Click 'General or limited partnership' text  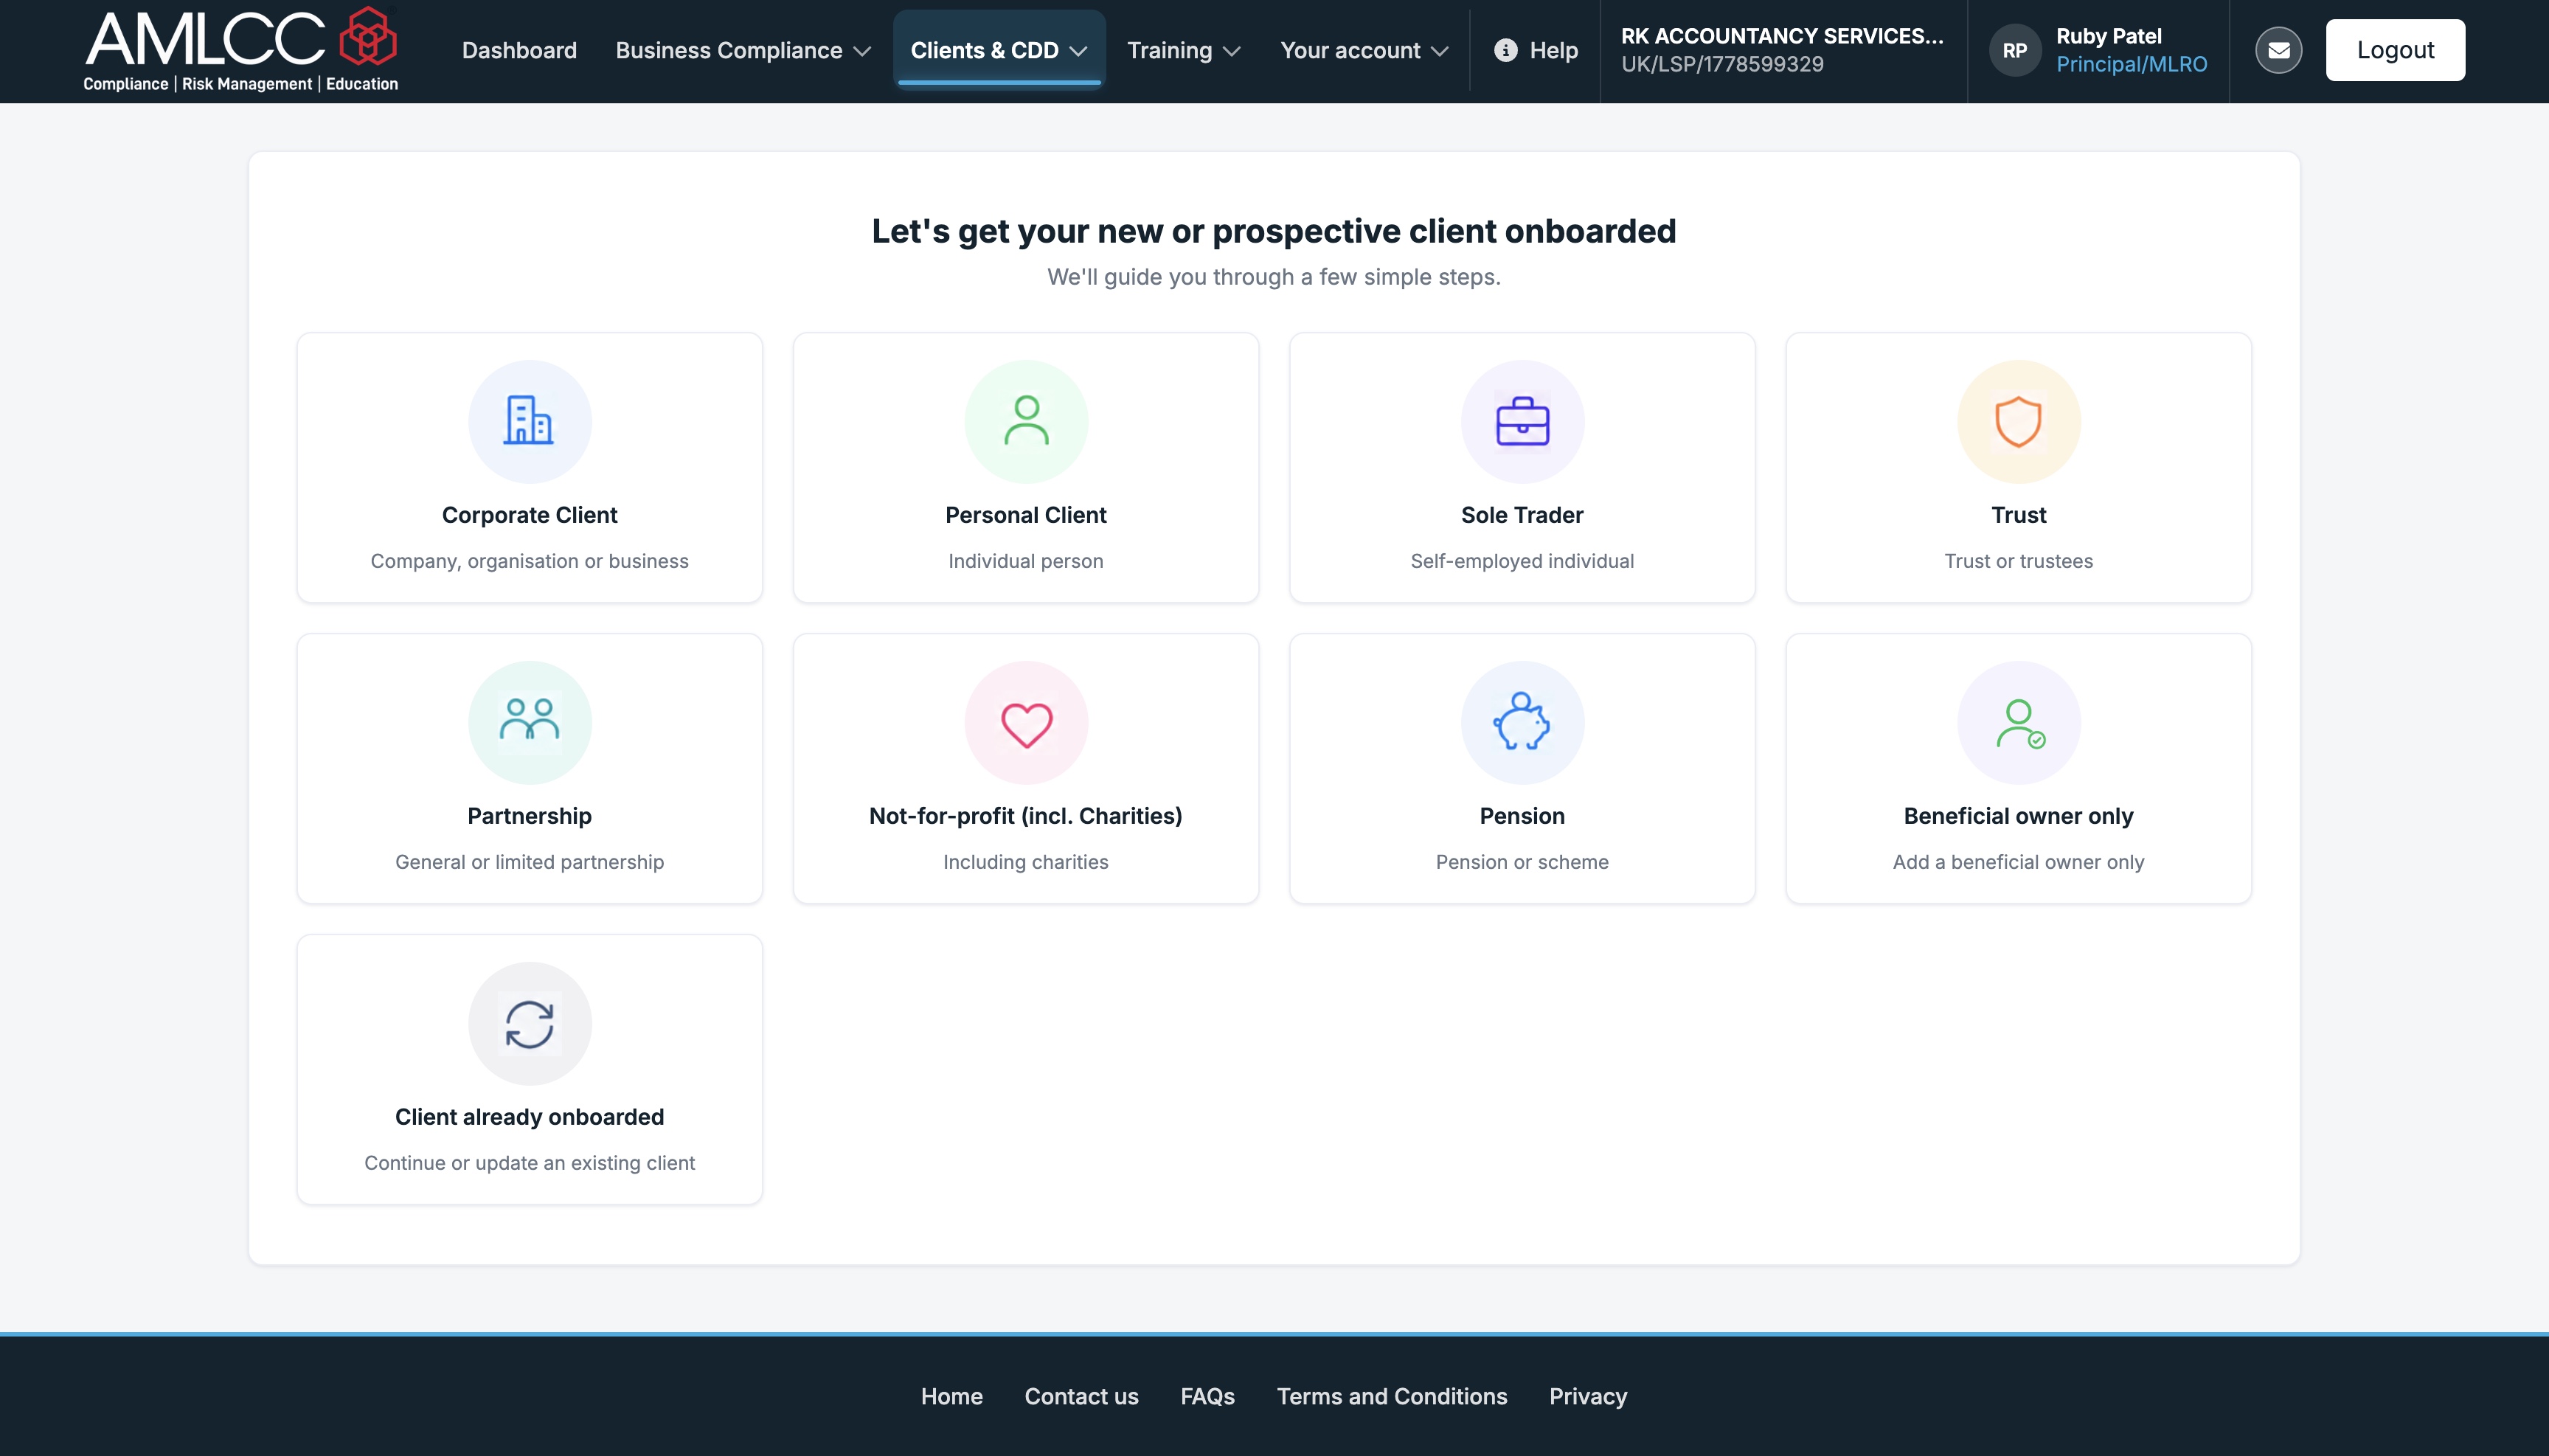point(529,862)
